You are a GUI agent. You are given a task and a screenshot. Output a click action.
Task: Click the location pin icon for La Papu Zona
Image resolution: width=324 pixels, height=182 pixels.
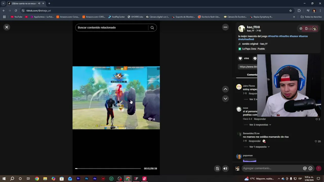[240, 49]
